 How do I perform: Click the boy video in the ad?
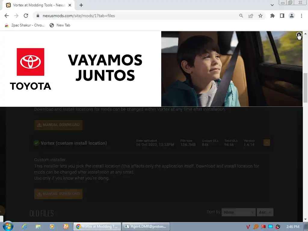[x=232, y=69]
